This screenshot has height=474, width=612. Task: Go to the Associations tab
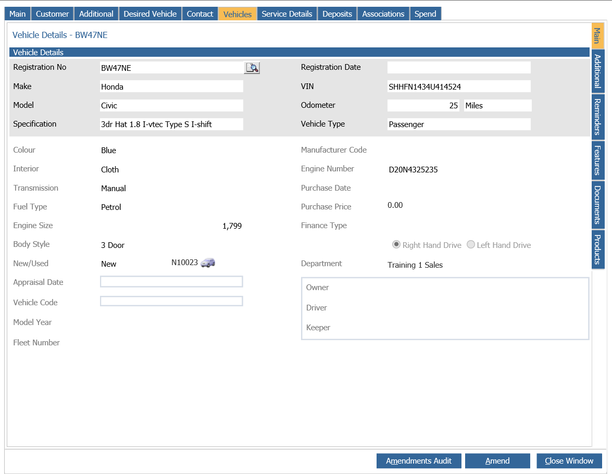(383, 14)
